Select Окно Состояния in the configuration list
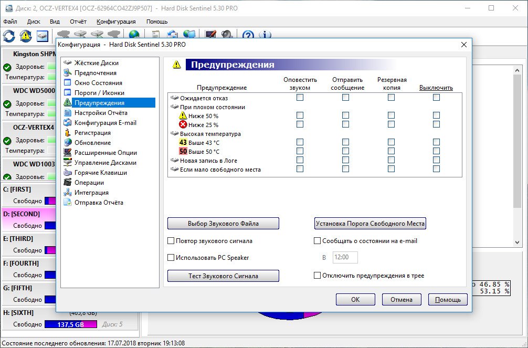This screenshot has width=528, height=348. (x=98, y=83)
